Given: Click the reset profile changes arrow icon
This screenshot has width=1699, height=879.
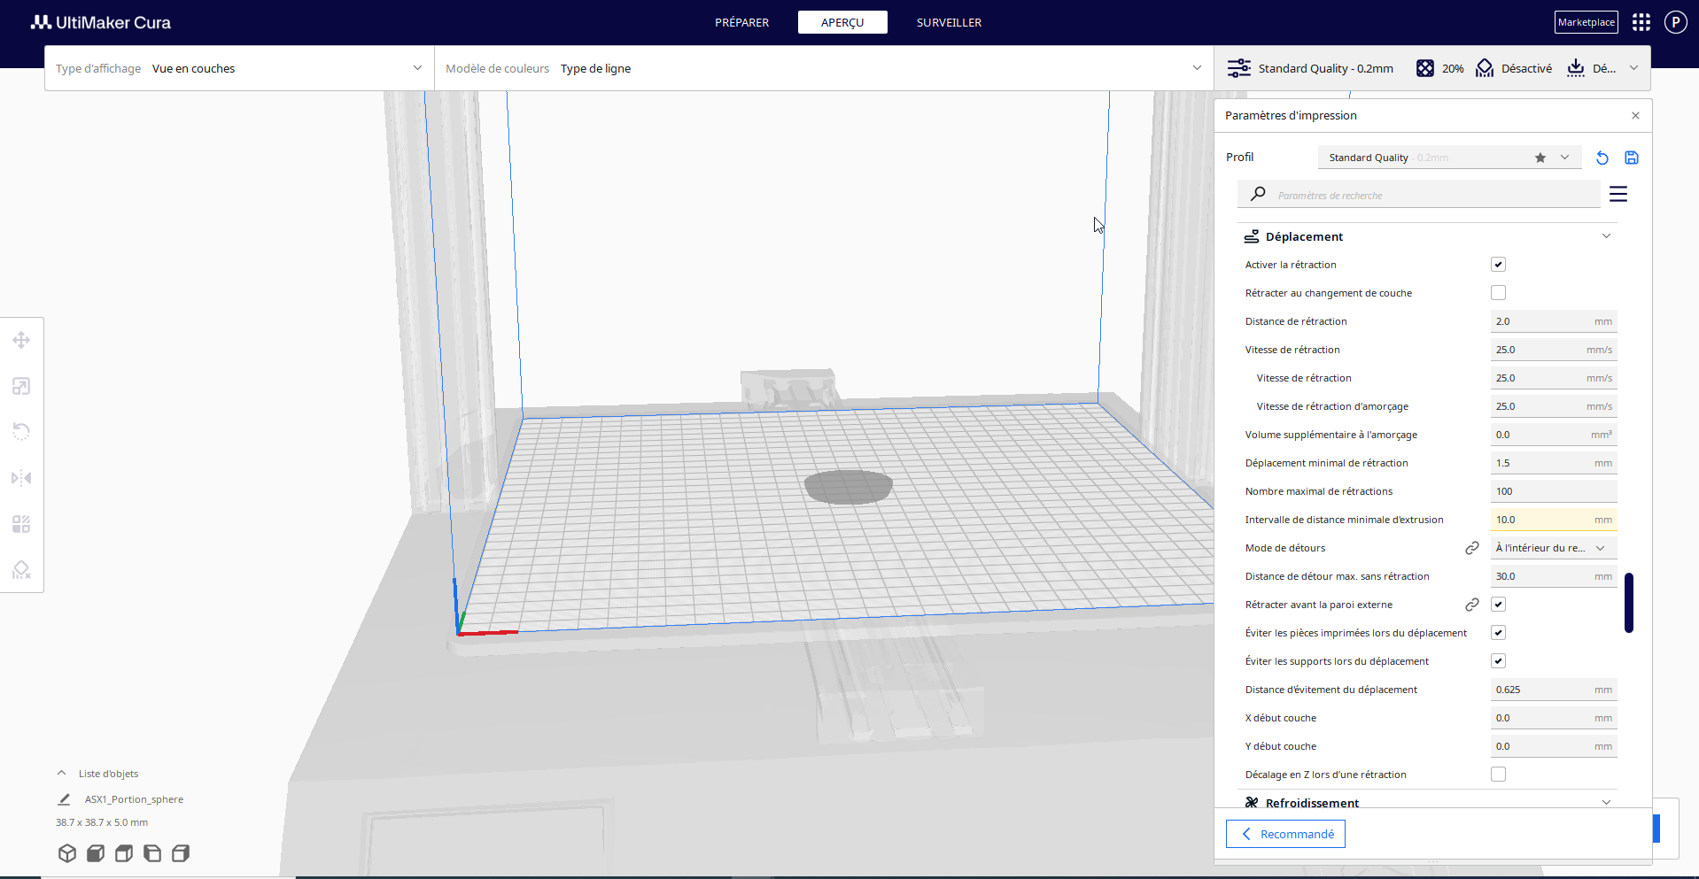Looking at the screenshot, I should coord(1602,158).
